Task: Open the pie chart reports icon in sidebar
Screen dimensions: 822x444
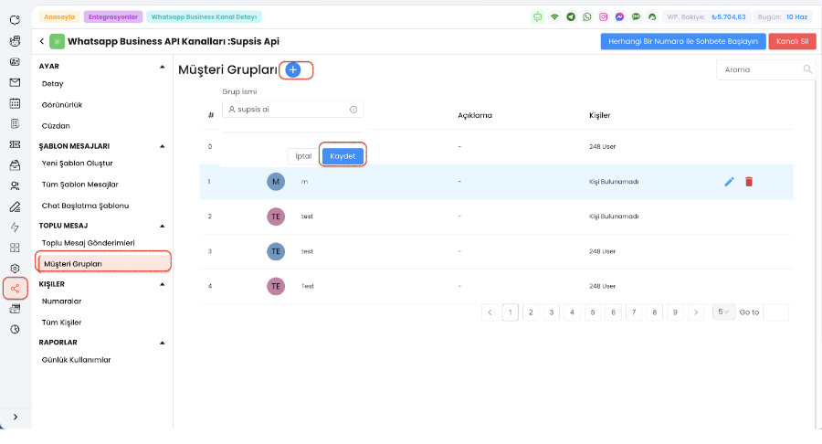Action: pos(15,329)
